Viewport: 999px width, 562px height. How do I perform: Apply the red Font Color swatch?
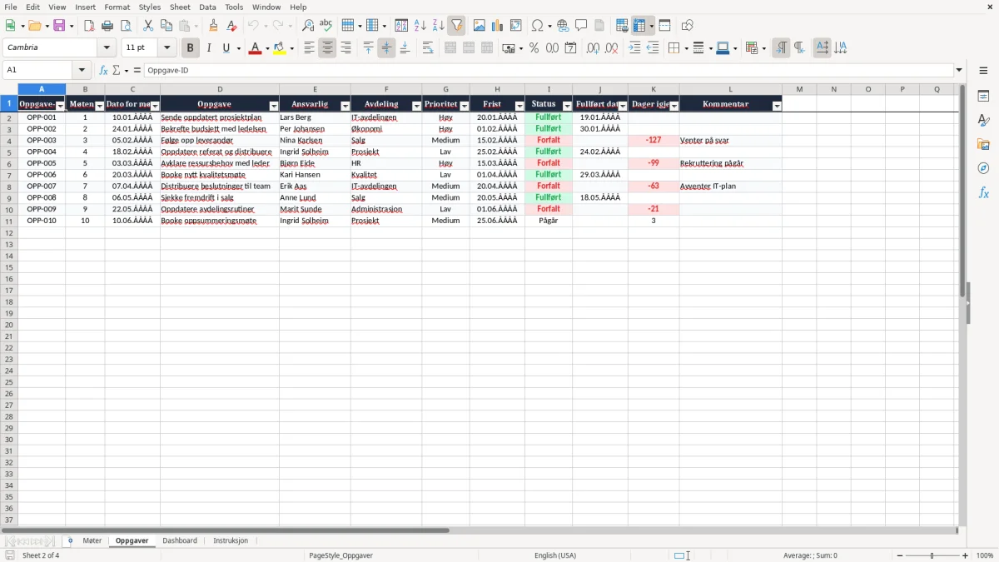[x=255, y=48]
